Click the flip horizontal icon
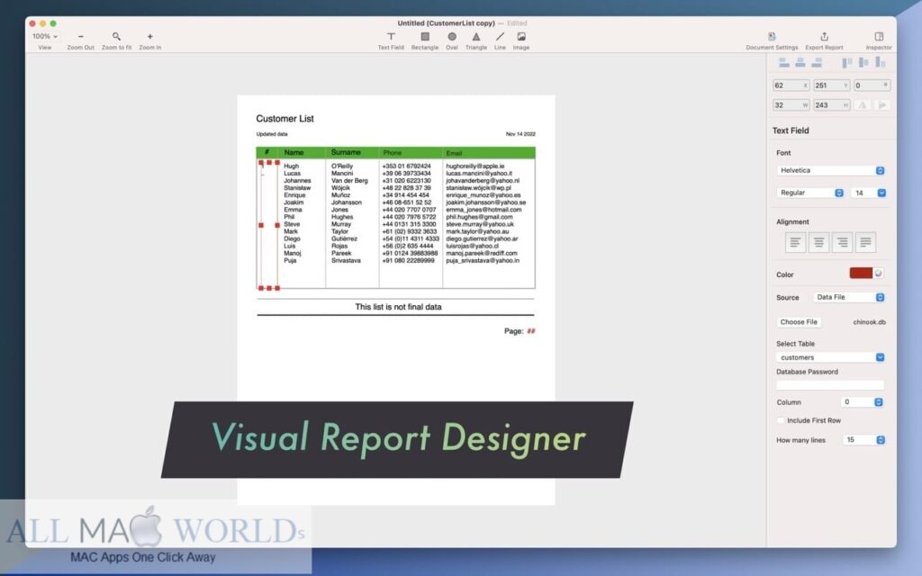Screen dimensions: 922x576 click(862, 105)
